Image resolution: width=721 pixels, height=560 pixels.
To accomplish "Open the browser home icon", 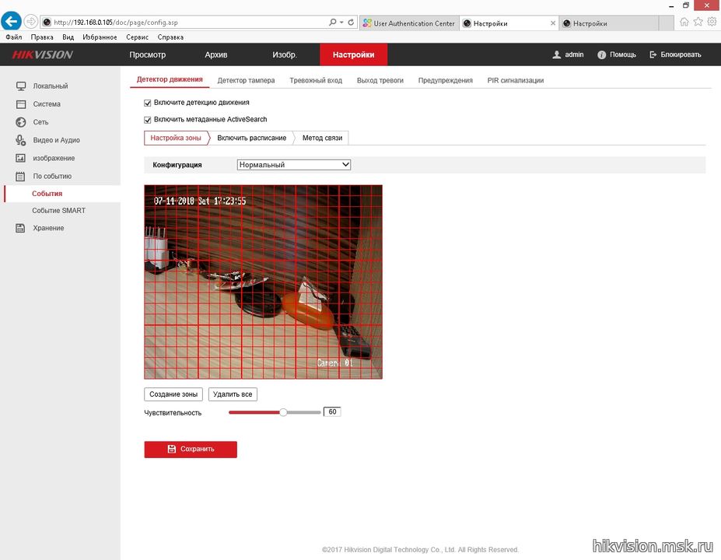I will pyautogui.click(x=684, y=22).
